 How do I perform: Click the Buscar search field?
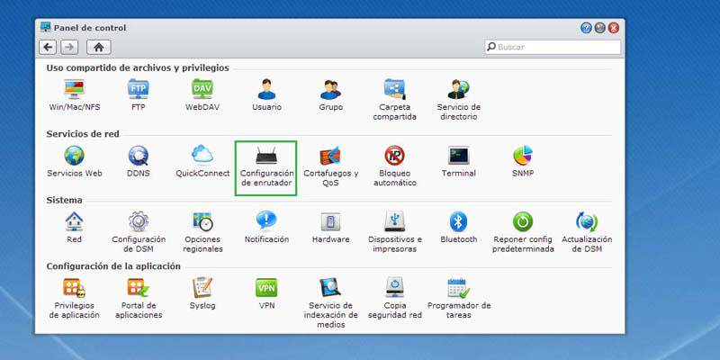pyautogui.click(x=553, y=47)
